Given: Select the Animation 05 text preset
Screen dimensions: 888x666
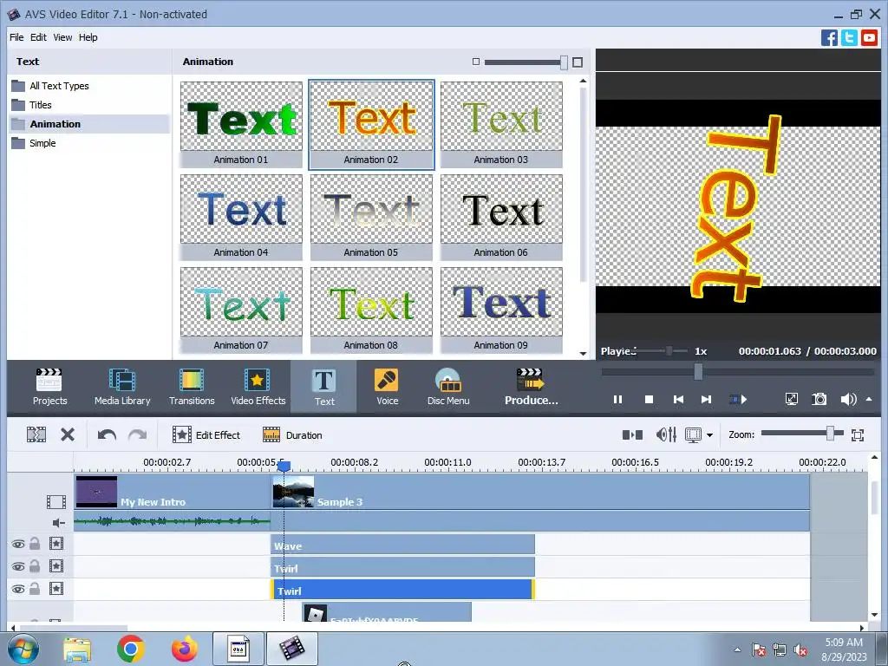Looking at the screenshot, I should [371, 218].
